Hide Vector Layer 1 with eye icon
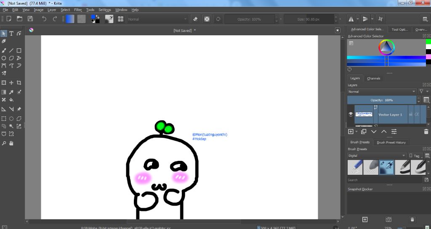 (x=351, y=114)
